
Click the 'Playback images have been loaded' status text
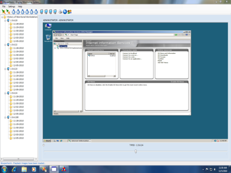(x=23, y=163)
